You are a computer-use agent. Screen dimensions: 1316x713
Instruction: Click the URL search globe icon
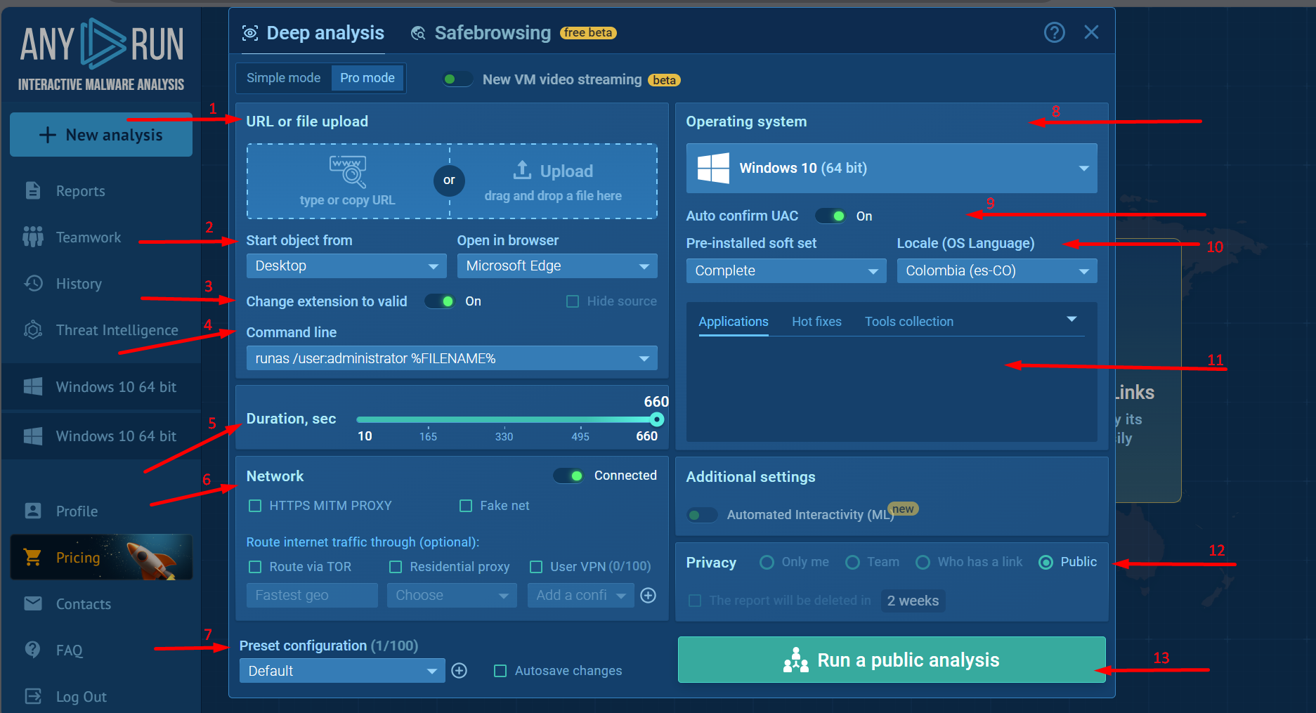click(x=348, y=171)
